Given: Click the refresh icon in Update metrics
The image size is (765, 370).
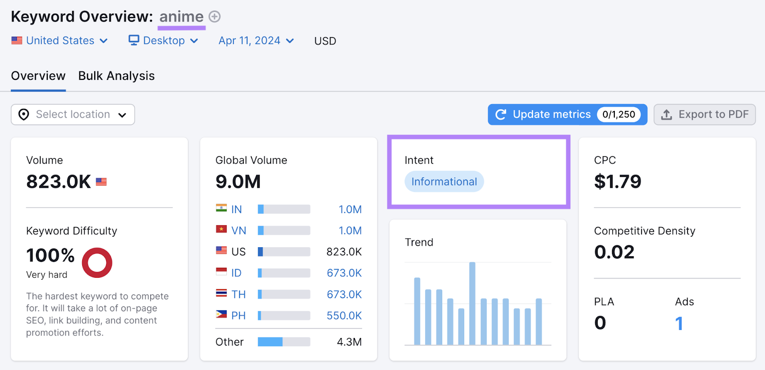Looking at the screenshot, I should click(501, 115).
